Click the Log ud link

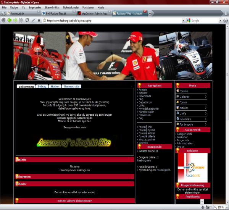click(181, 147)
